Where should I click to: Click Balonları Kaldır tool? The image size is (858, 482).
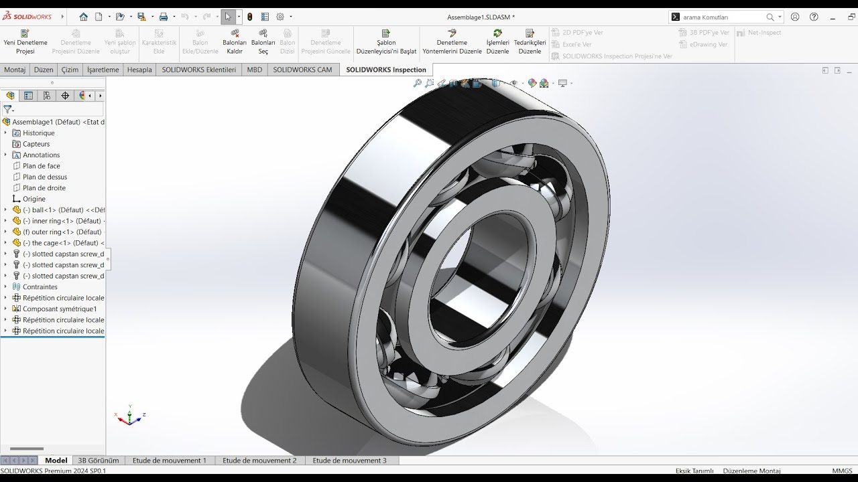pos(235,42)
